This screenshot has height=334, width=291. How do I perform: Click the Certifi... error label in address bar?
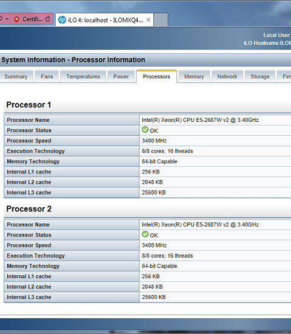33,19
